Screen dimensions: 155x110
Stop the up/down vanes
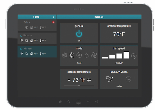(x=128, y=79)
